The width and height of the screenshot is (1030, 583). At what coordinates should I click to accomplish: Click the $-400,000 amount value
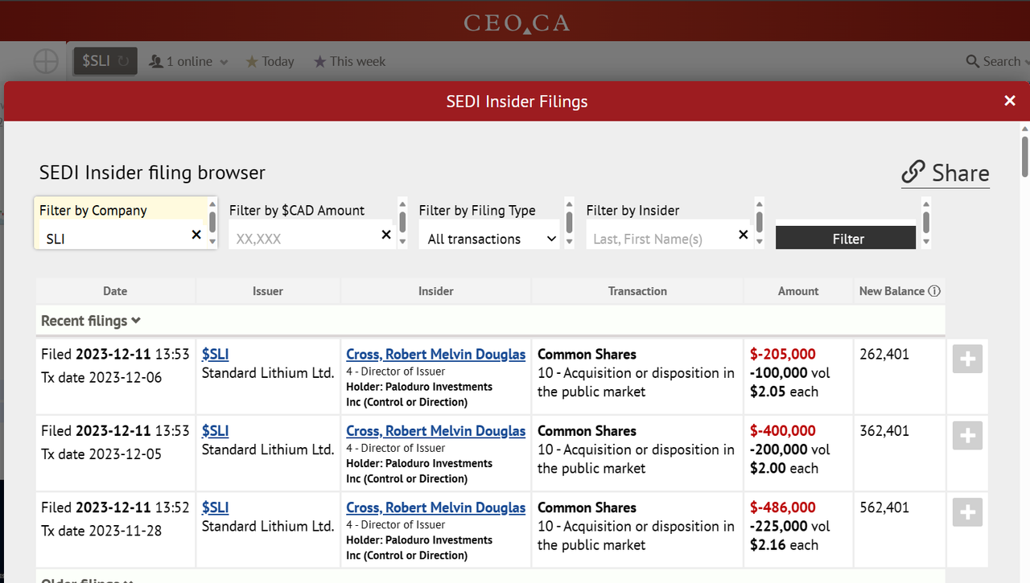(x=783, y=430)
